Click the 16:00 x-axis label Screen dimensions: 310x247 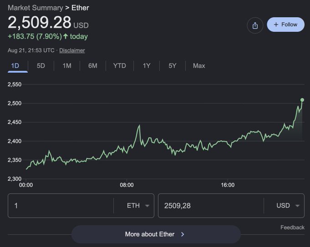[x=228, y=185]
